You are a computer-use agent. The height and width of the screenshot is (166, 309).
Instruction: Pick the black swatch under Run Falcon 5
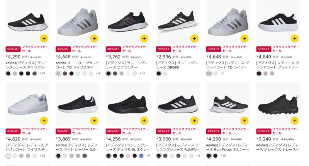coord(216,156)
